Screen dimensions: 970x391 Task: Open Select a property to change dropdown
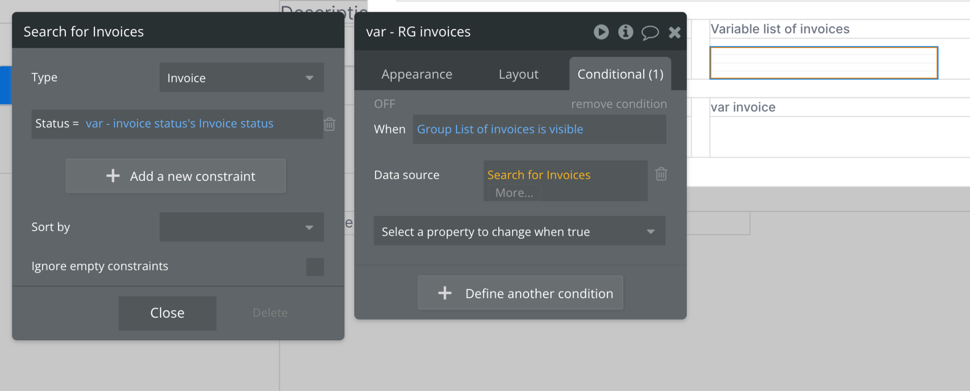519,231
